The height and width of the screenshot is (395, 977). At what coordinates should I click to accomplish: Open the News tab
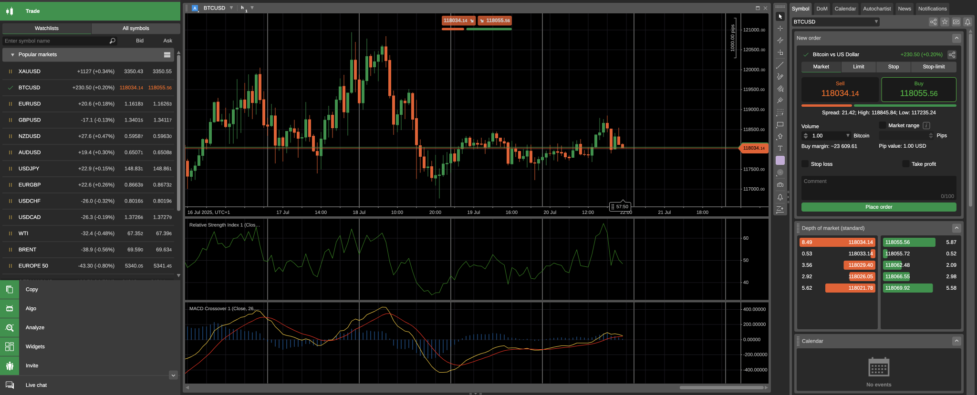tap(904, 9)
